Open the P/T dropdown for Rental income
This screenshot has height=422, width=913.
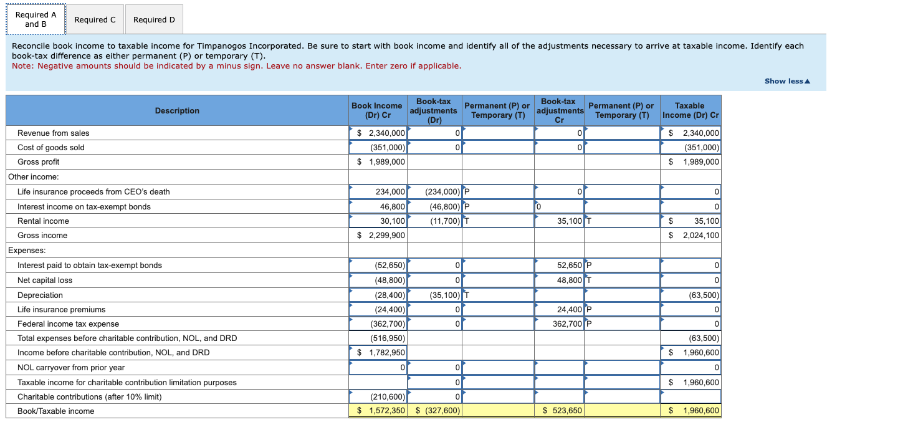click(497, 221)
